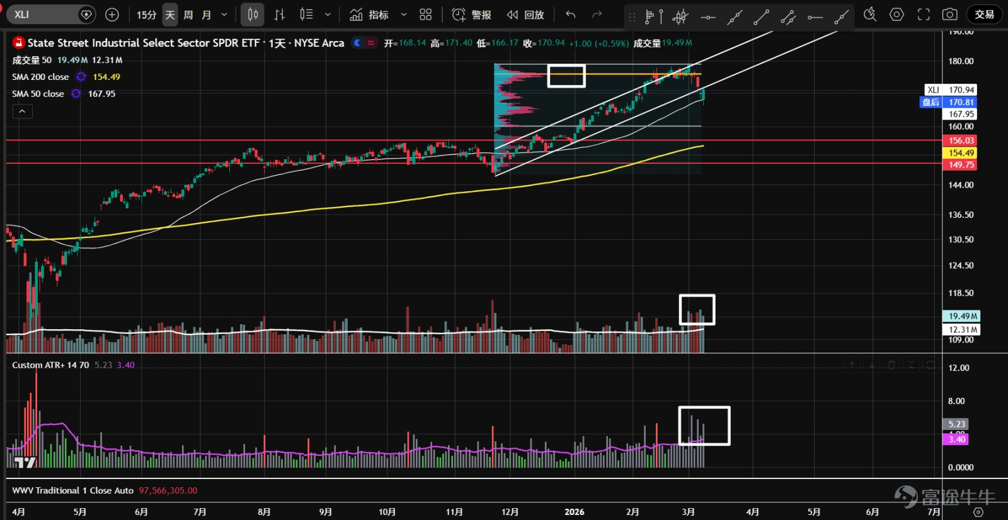Click the SMA 200 refresh status icon

pyautogui.click(x=81, y=77)
